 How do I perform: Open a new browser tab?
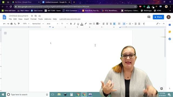point(74,2)
